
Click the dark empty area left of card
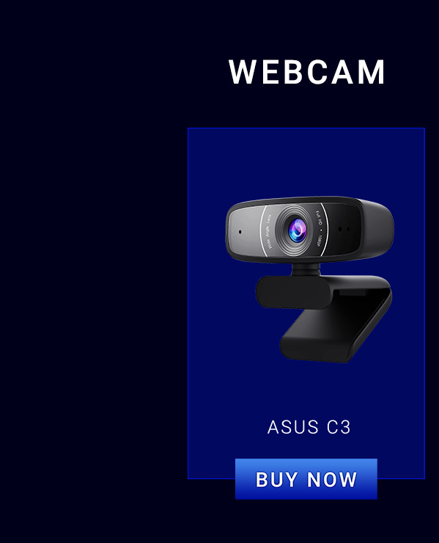[x=93, y=277]
